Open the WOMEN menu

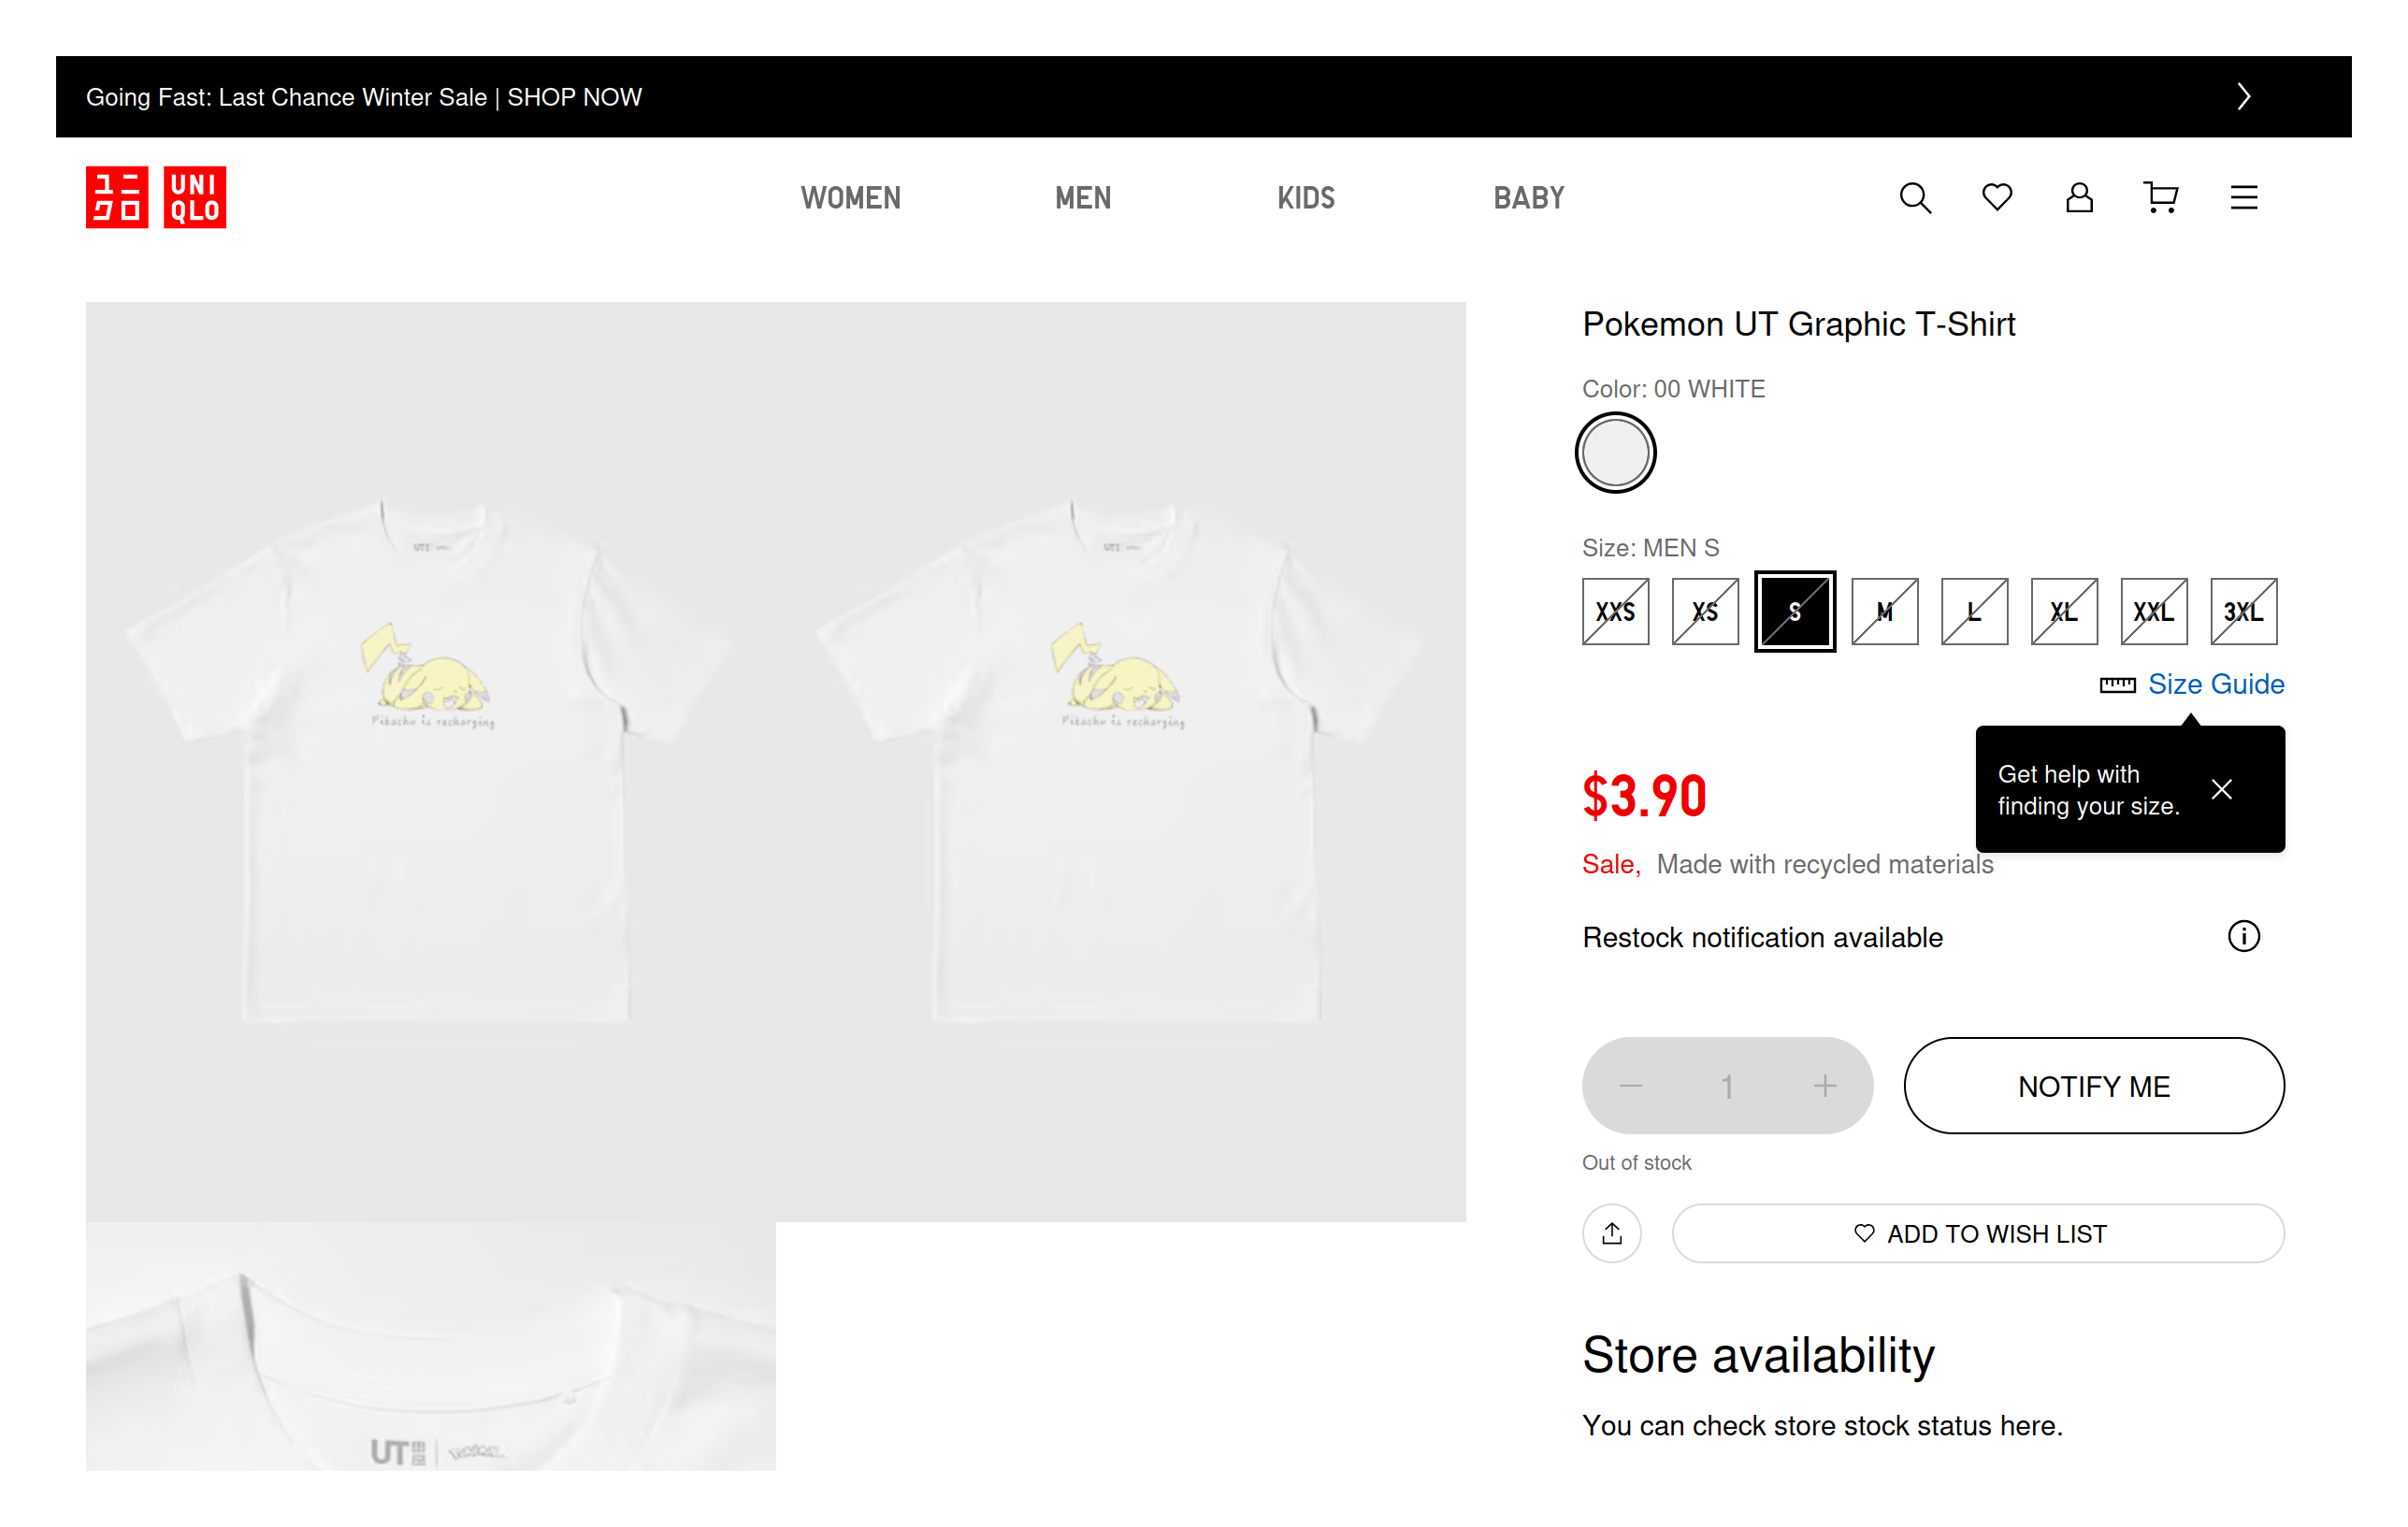pyautogui.click(x=850, y=198)
